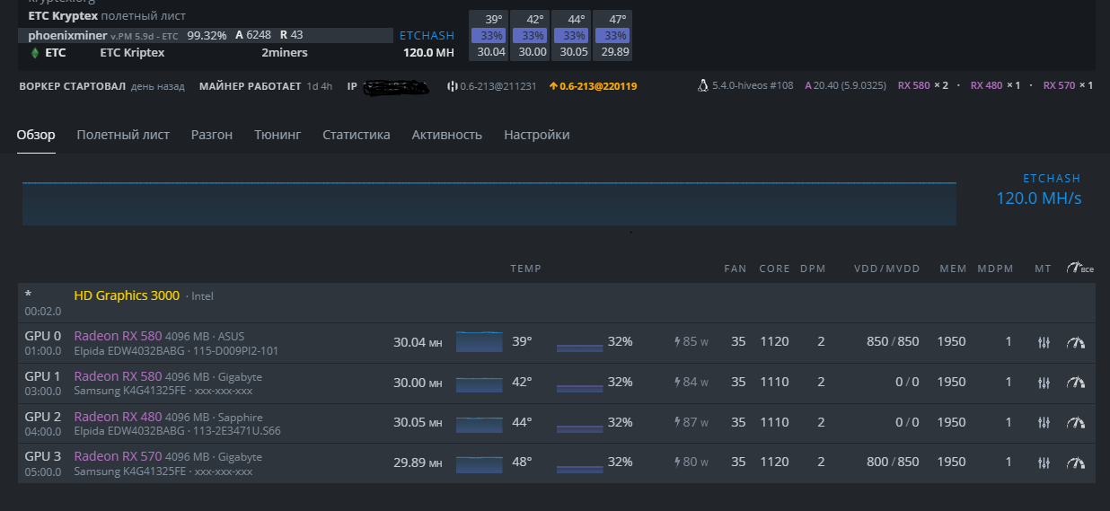
Task: Open the Тюнинг tab
Action: 277,135
